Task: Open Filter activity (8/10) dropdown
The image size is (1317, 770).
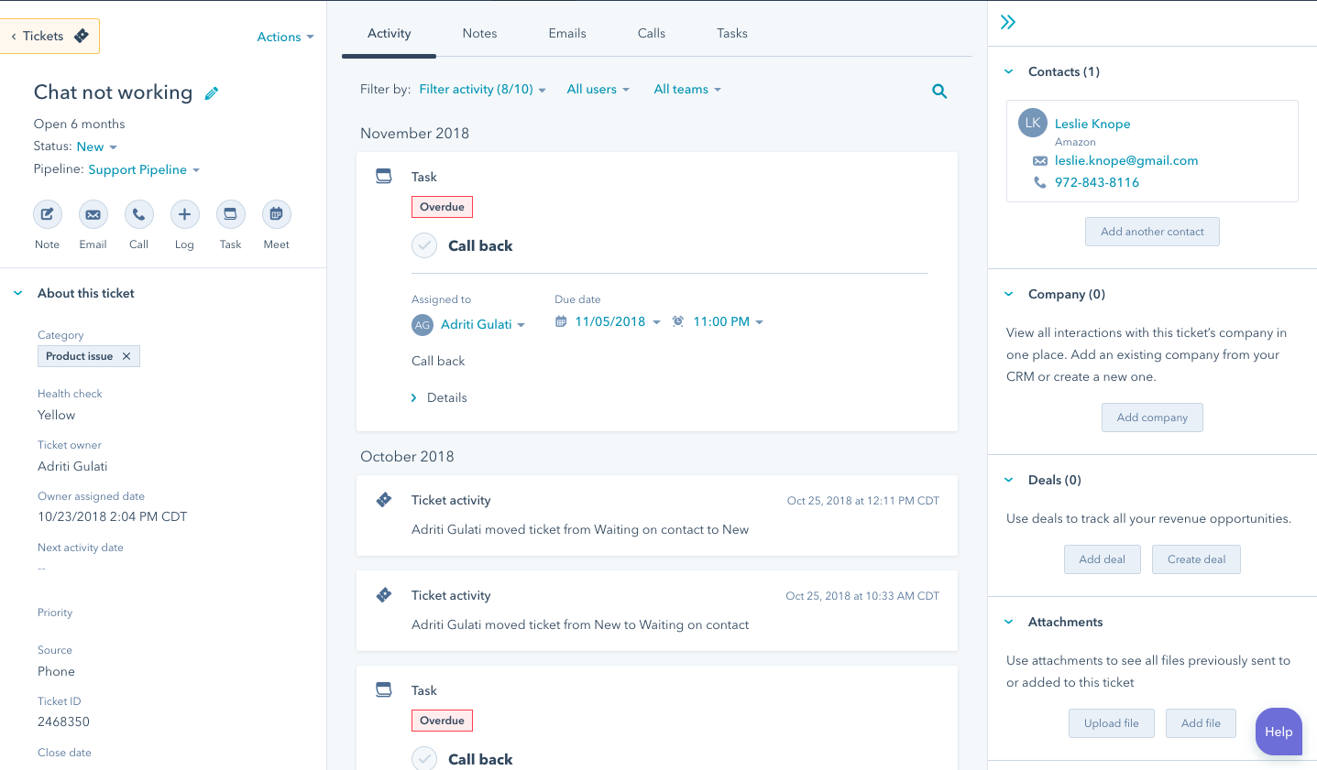Action: pos(482,90)
